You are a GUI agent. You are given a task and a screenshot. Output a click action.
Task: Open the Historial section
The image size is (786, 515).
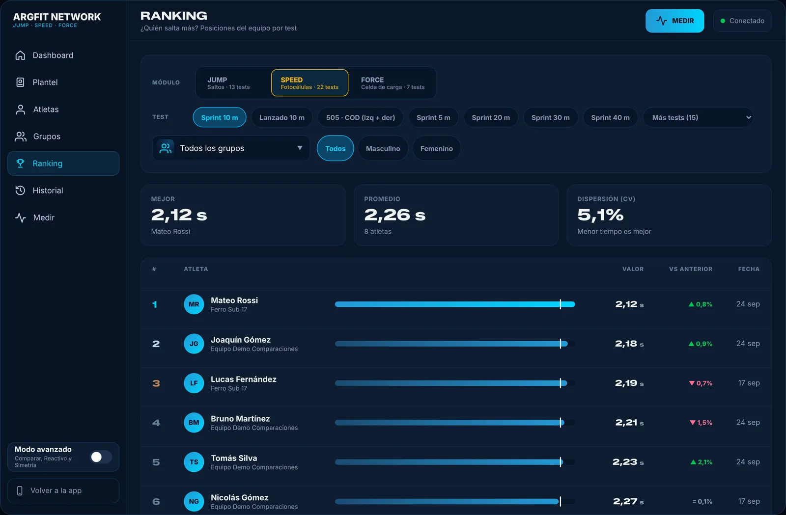coord(63,190)
